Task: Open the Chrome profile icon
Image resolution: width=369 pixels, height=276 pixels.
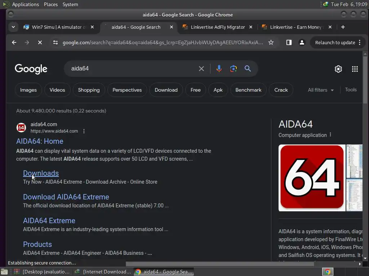Action: pyautogui.click(x=302, y=42)
